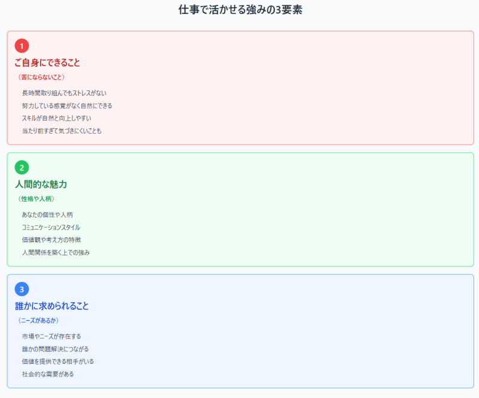
Task: Click the green subtitle （性格や人柄）
Action: tap(38, 199)
